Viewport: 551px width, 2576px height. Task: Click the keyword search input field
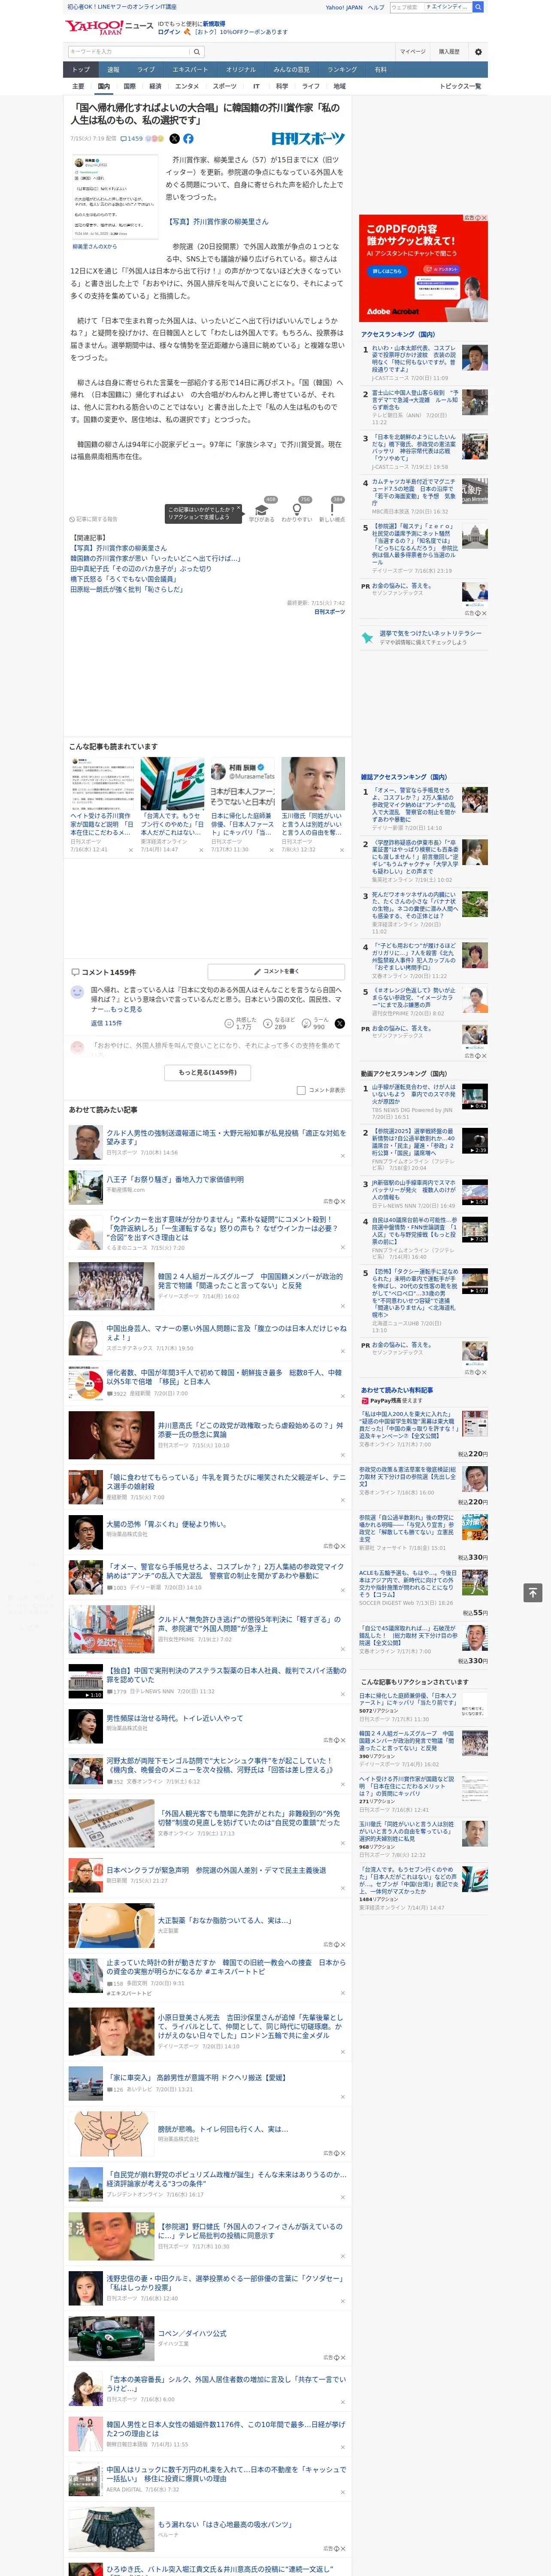click(129, 52)
